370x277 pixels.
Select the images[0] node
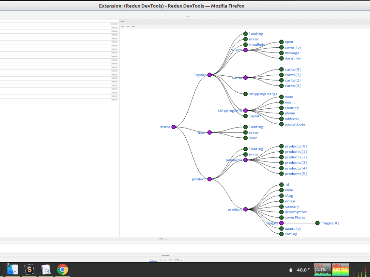(x=317, y=223)
